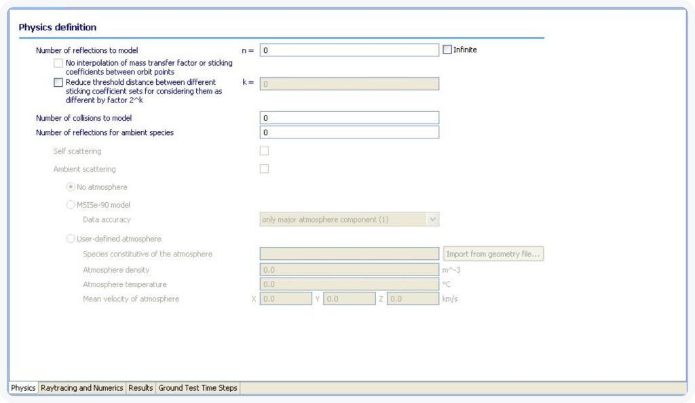Click the 'Number of reflections for ambient species' field

tap(349, 132)
